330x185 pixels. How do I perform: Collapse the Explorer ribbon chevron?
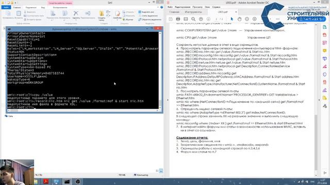tap(158, 7)
